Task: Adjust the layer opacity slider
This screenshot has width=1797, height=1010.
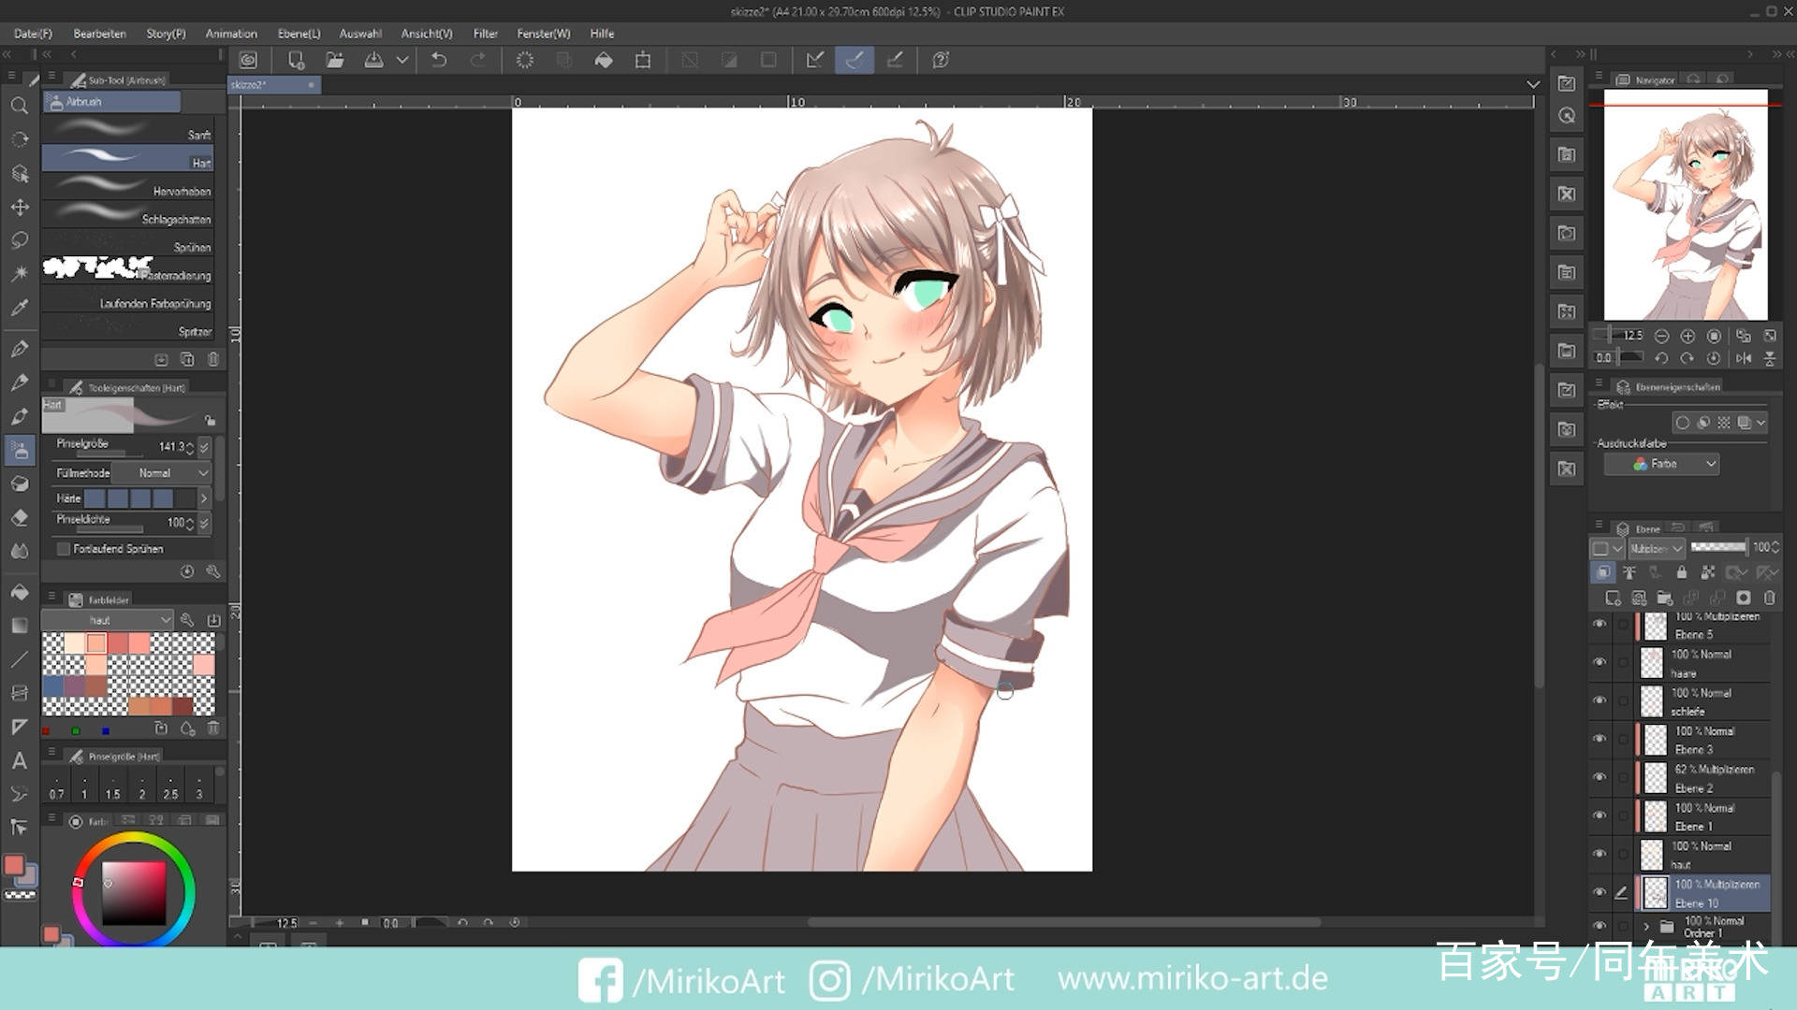Action: click(x=1718, y=547)
